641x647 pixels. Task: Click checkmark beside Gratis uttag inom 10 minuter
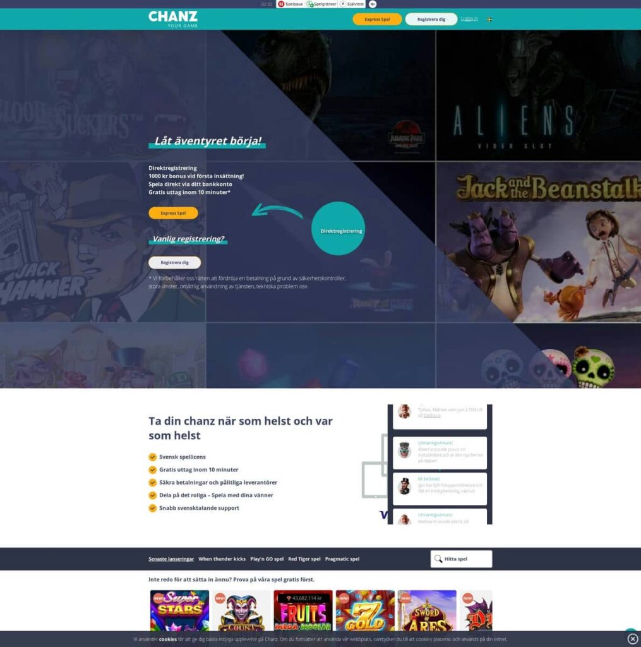[x=153, y=469]
